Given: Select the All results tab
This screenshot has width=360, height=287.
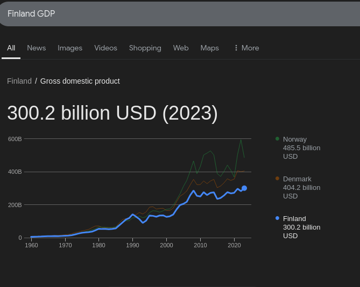Looking at the screenshot, I should pyautogui.click(x=11, y=48).
